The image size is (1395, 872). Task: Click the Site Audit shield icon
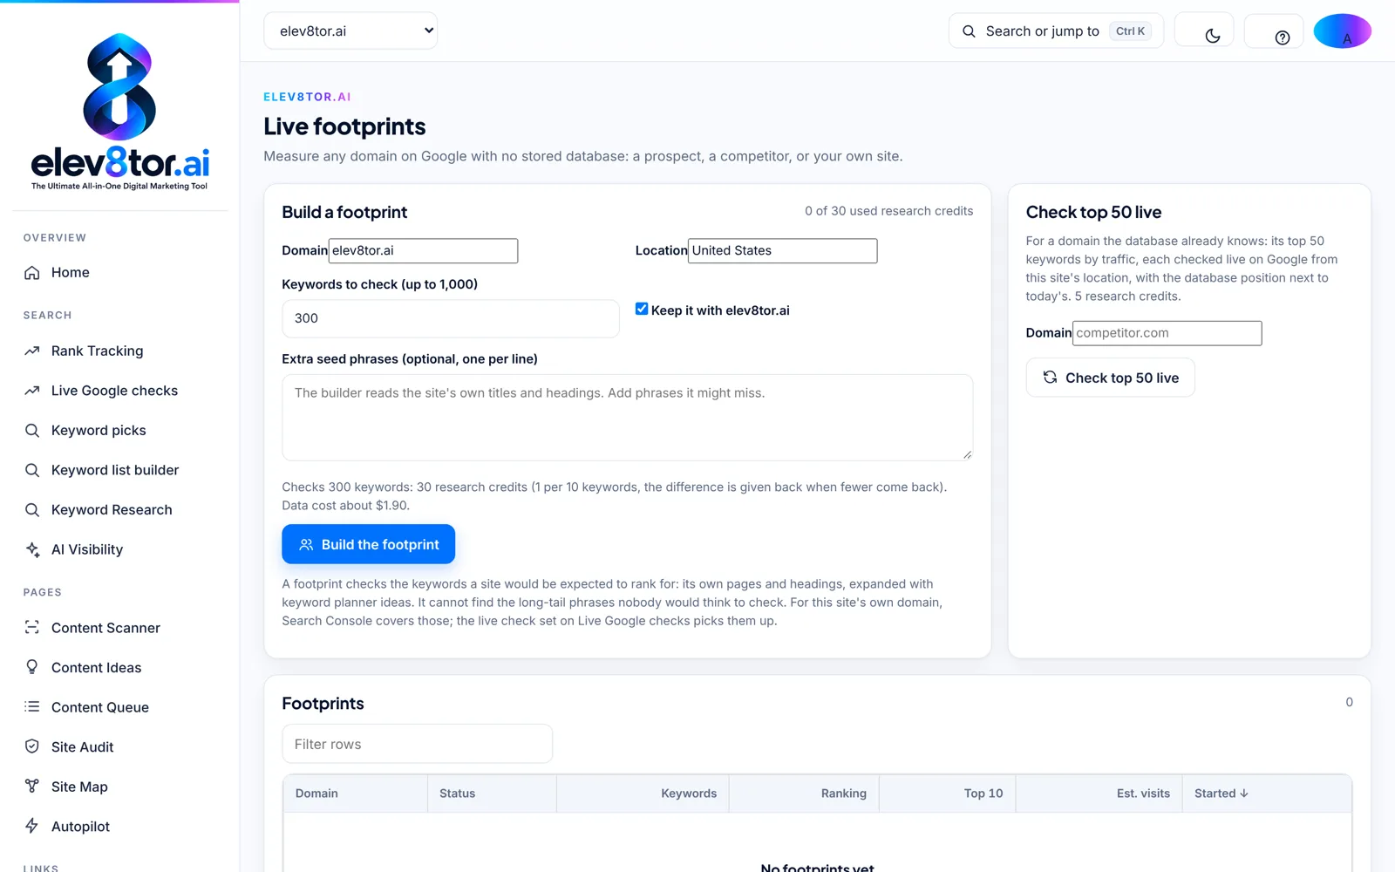pyautogui.click(x=32, y=746)
